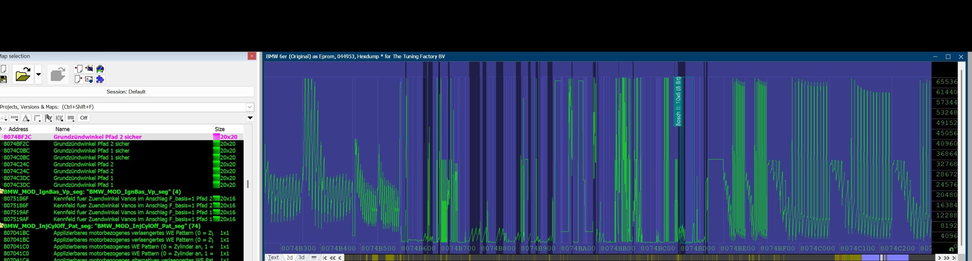The image size is (972, 261).
Task: Sort by the Name column header
Action: 63,129
